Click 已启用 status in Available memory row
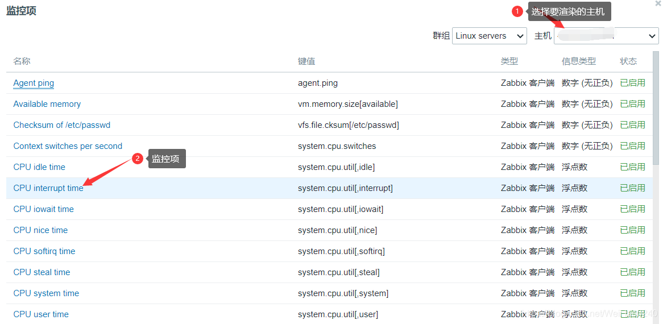 [632, 104]
